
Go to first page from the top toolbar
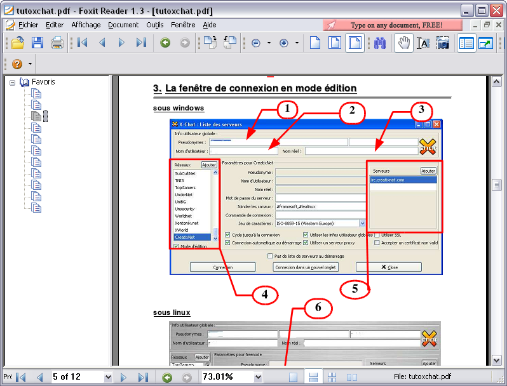[x=82, y=43]
